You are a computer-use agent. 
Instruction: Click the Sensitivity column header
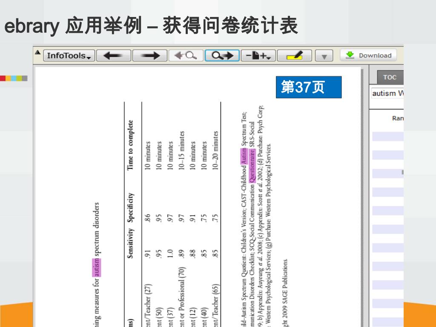point(130,243)
